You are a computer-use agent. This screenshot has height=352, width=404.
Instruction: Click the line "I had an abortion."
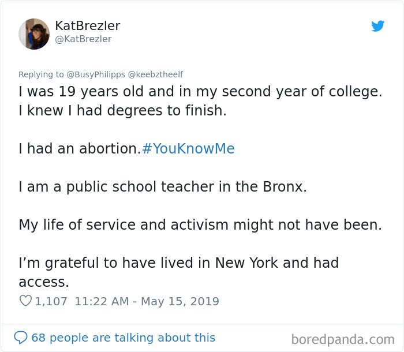[x=80, y=149]
